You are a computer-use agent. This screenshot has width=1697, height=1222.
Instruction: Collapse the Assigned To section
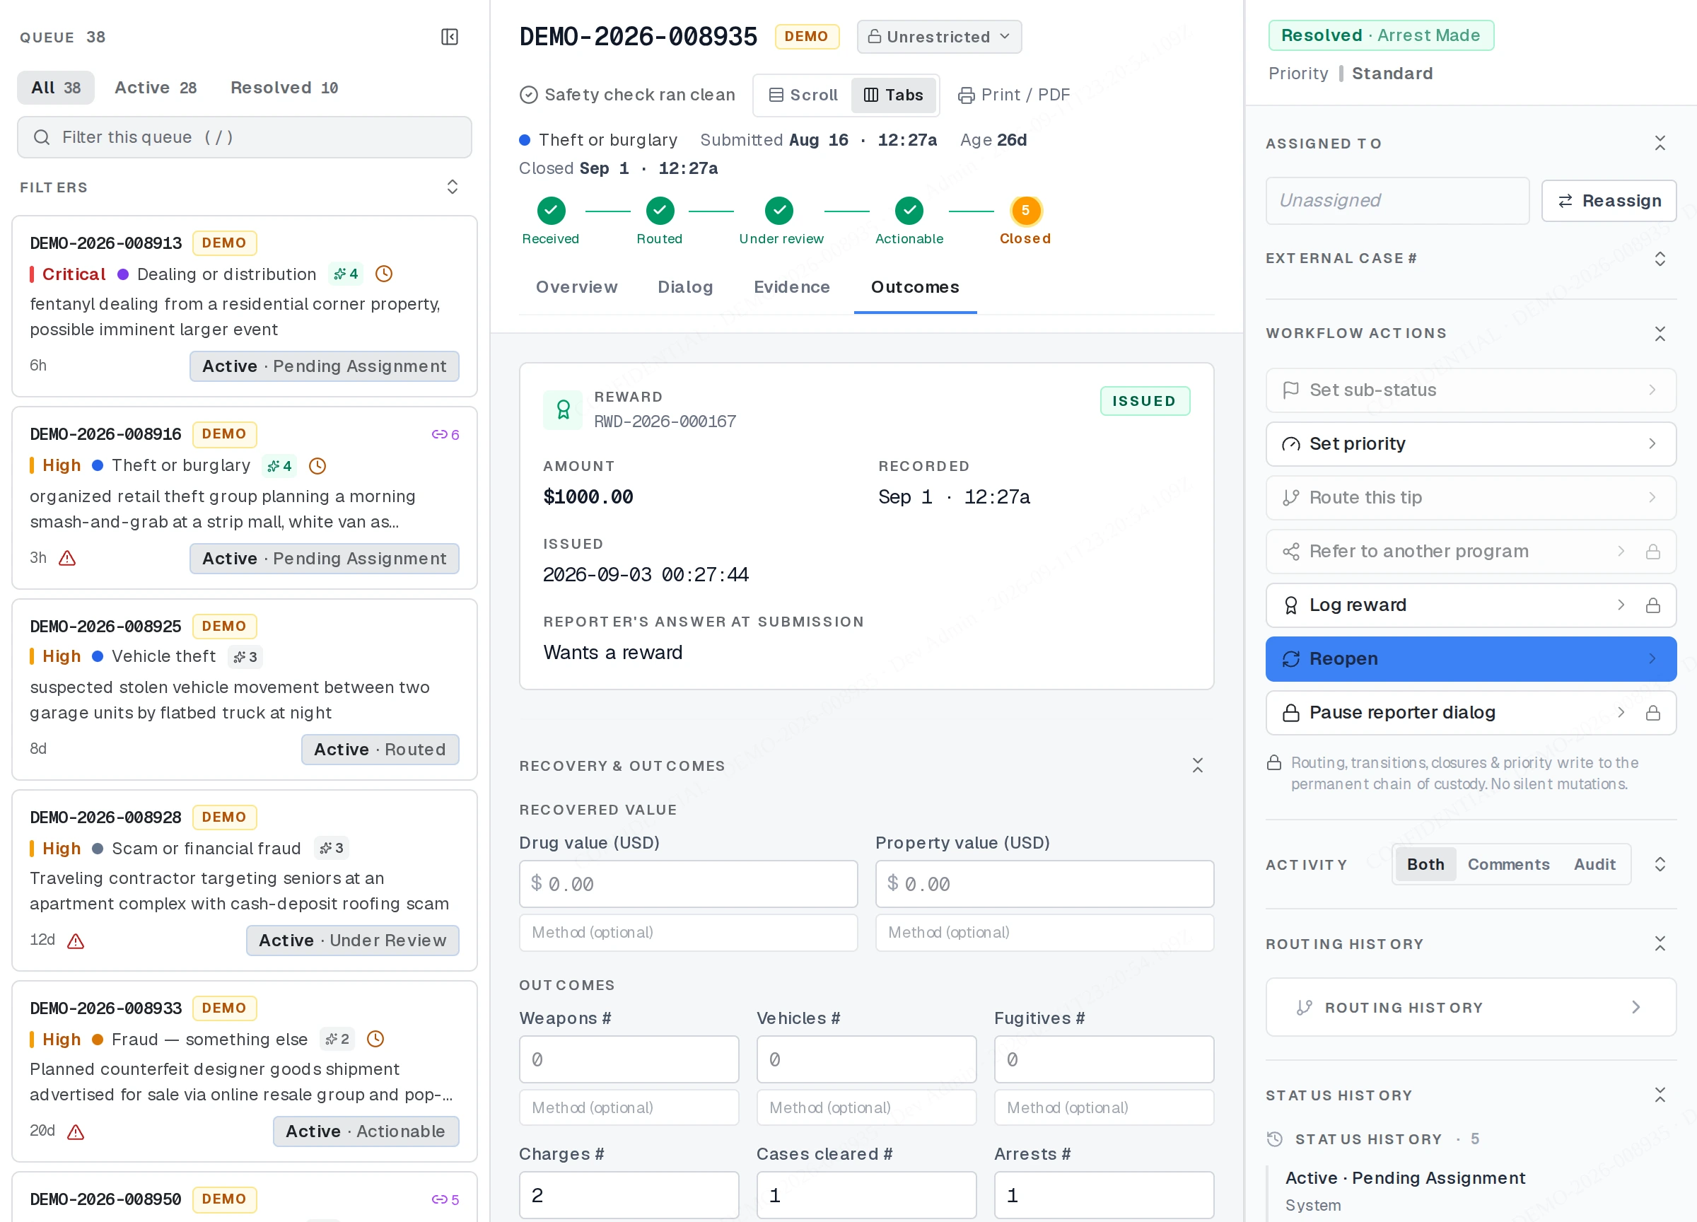1660,143
